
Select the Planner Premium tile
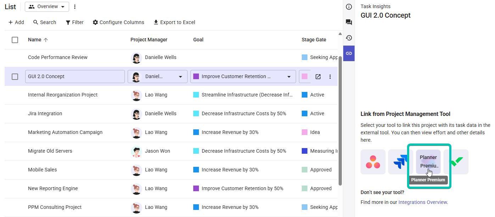click(x=428, y=162)
